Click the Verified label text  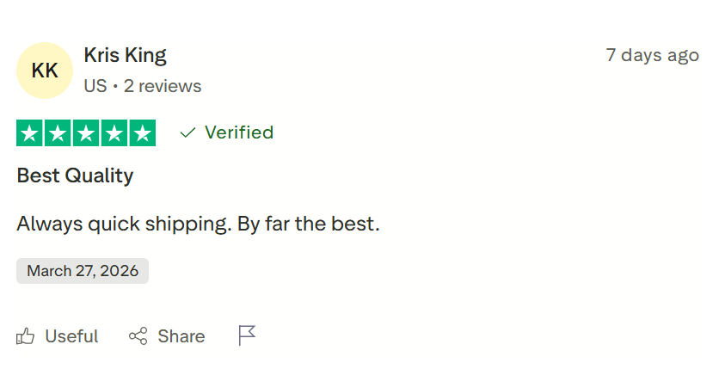(x=239, y=132)
